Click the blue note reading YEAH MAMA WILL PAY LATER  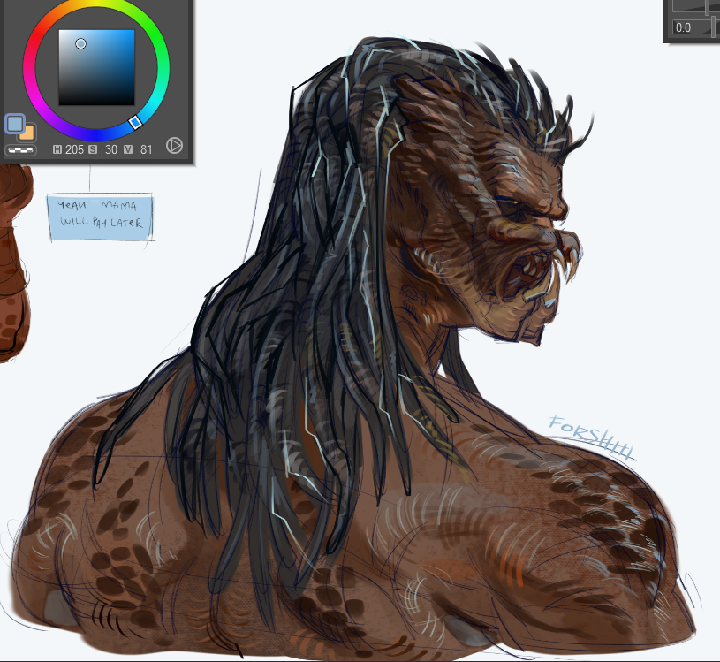tap(101, 217)
